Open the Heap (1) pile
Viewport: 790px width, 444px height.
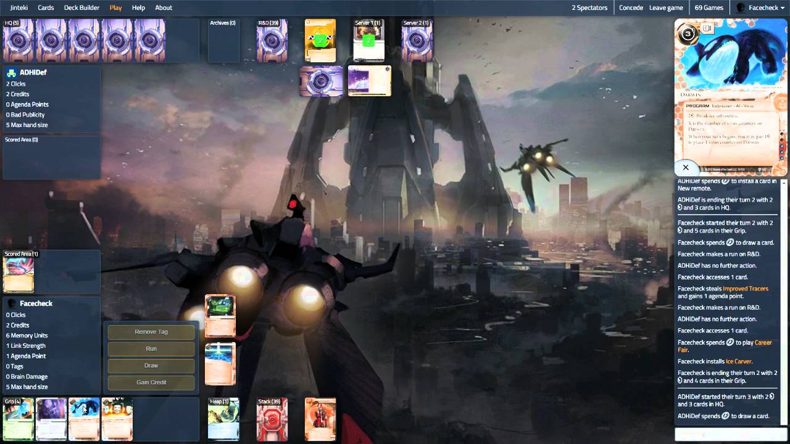point(223,419)
